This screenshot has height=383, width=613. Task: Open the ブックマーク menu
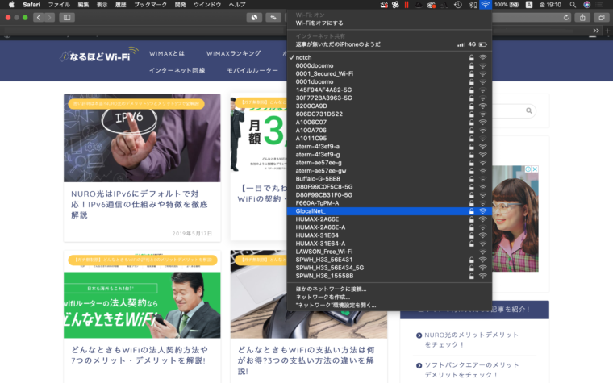click(151, 5)
